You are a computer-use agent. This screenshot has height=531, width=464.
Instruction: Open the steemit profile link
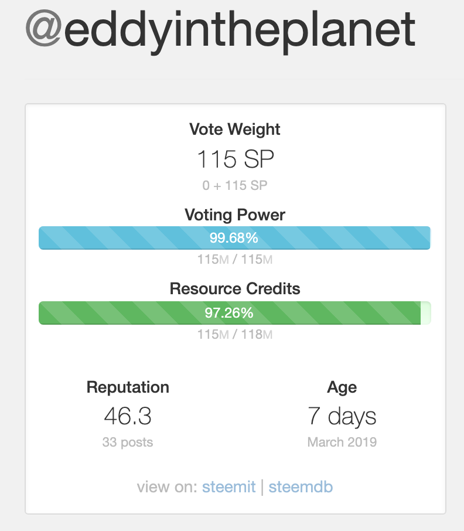coord(228,487)
